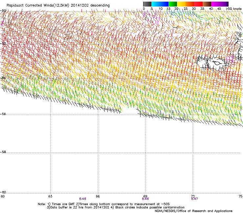
Task: Click the purple '6:48' time under longitude 69
Action: click(x=145, y=199)
